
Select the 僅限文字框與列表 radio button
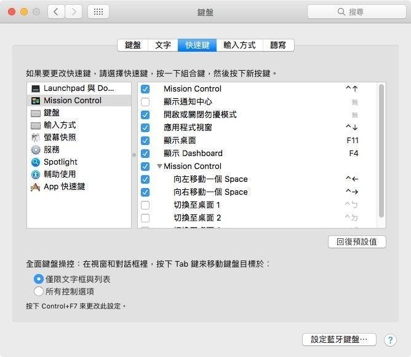(x=39, y=279)
